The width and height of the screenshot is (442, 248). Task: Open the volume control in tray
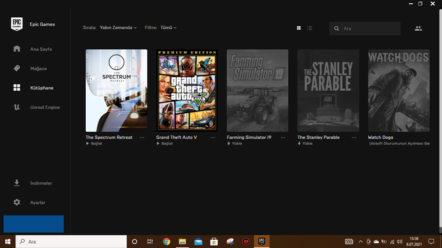point(400,242)
